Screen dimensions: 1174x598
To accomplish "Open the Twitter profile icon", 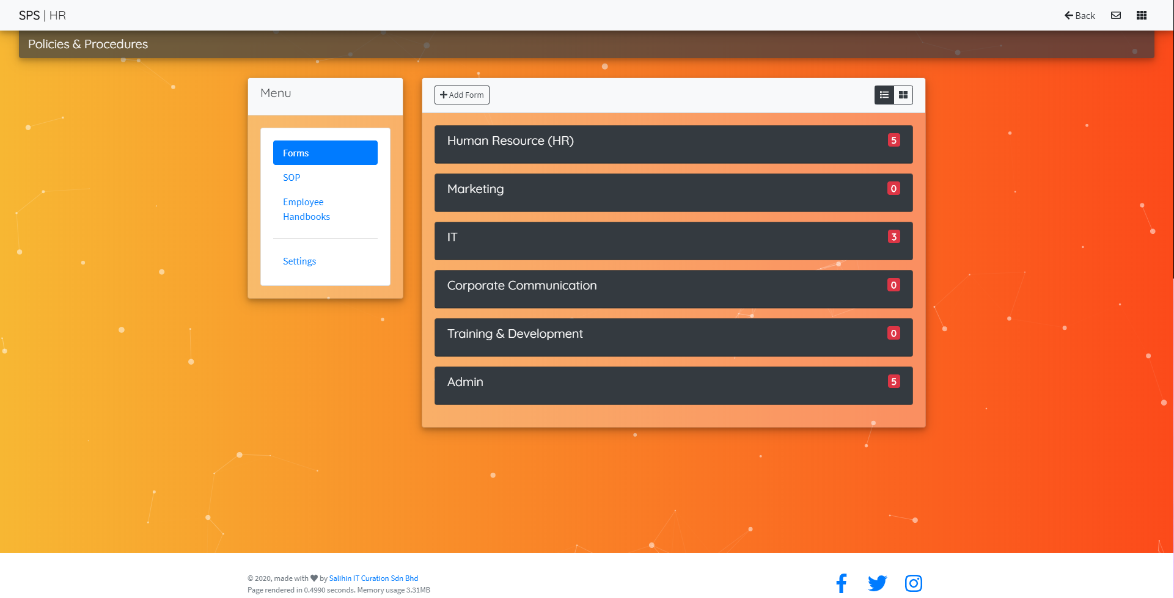I will (x=877, y=583).
